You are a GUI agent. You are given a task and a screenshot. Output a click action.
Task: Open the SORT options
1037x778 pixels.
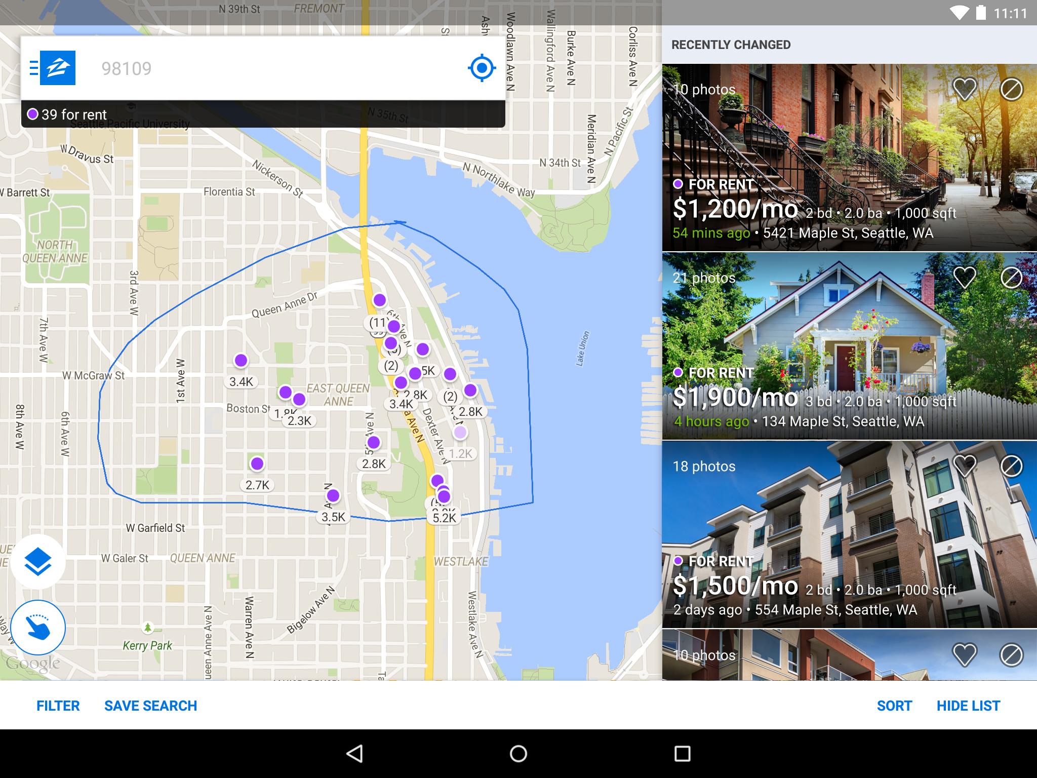pyautogui.click(x=894, y=706)
